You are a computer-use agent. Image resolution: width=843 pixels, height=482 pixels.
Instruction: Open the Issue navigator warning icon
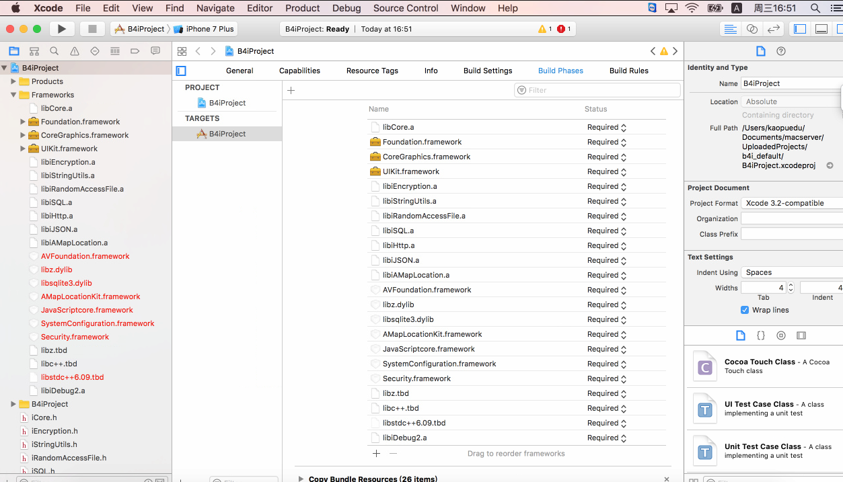pos(73,51)
